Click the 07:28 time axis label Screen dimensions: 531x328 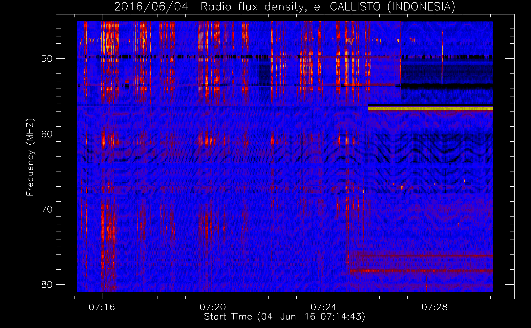435,307
